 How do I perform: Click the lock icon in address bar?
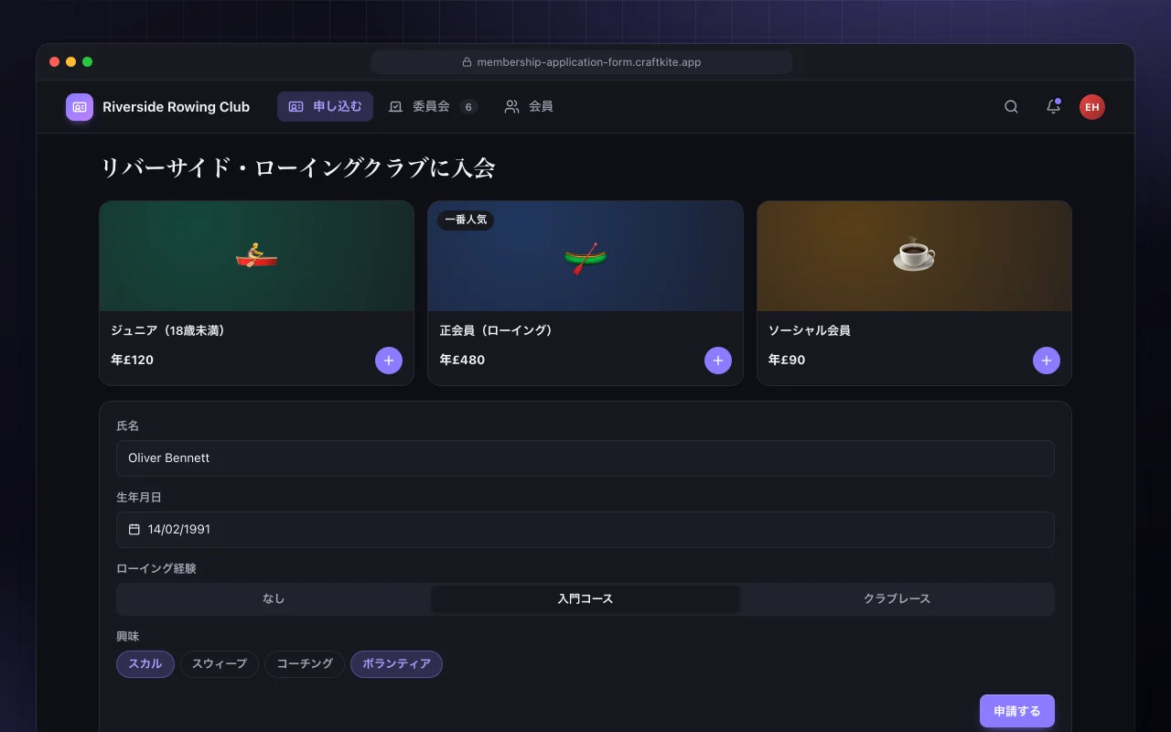[x=467, y=62]
